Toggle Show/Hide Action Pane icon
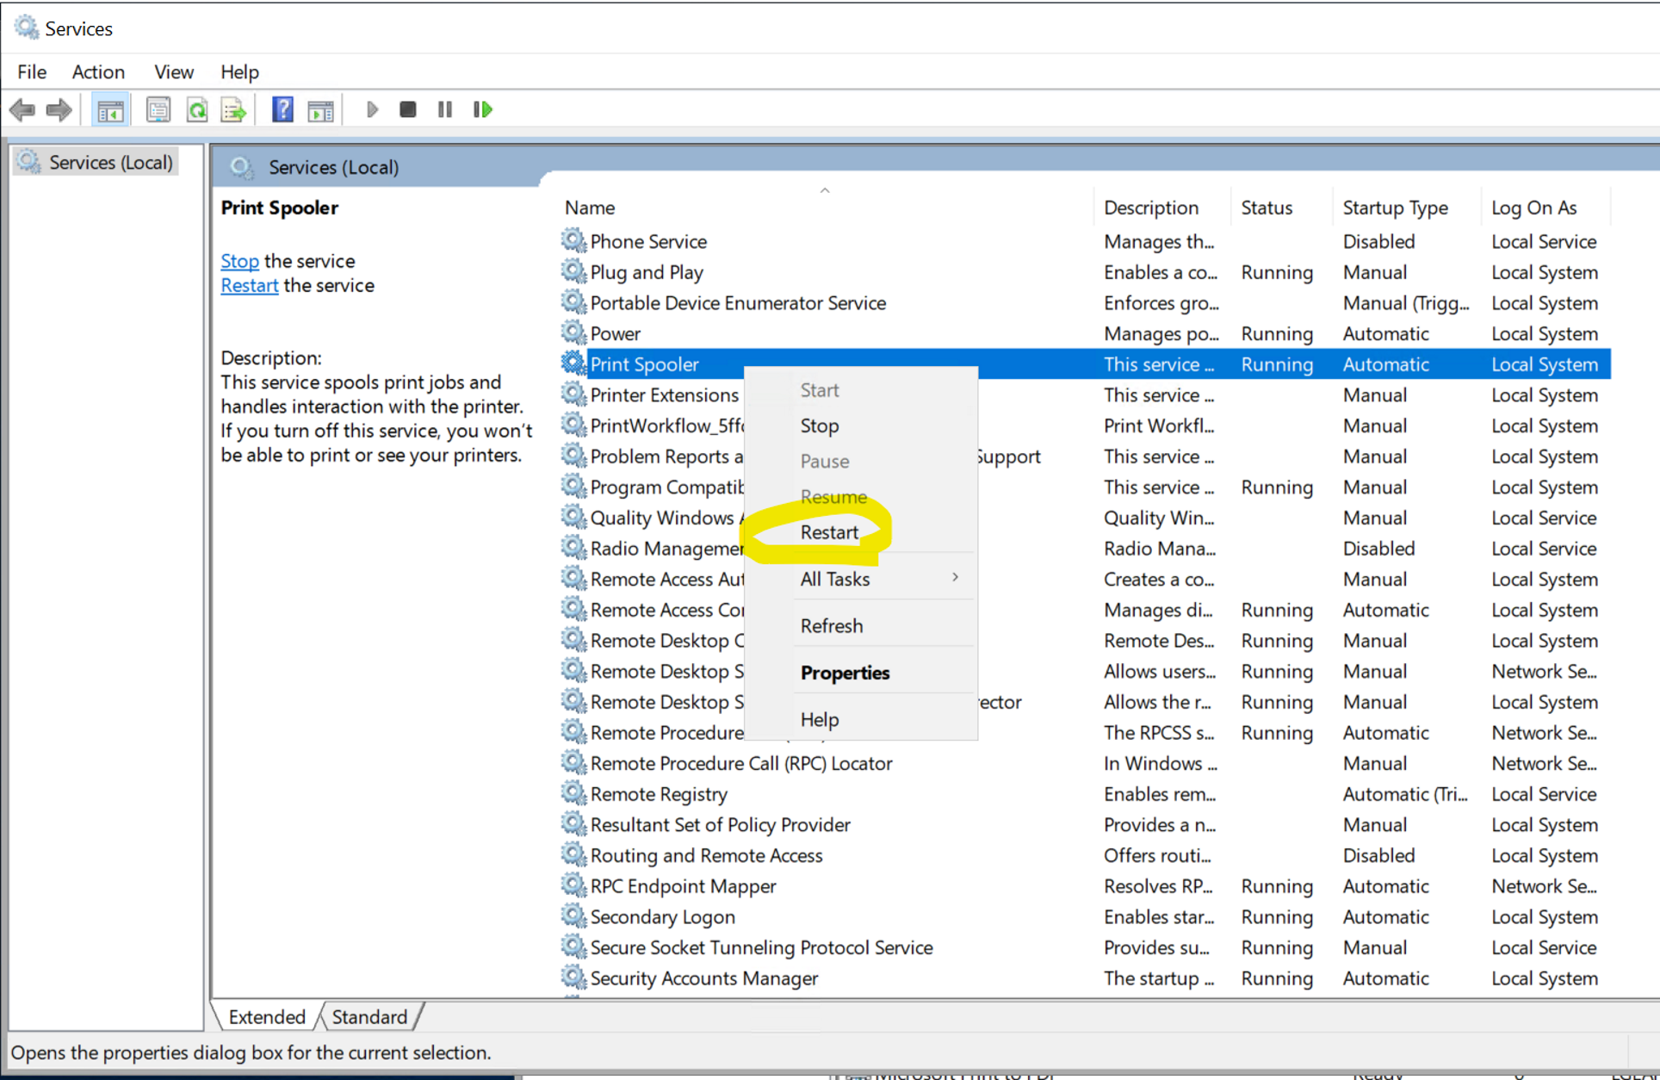 click(x=320, y=110)
